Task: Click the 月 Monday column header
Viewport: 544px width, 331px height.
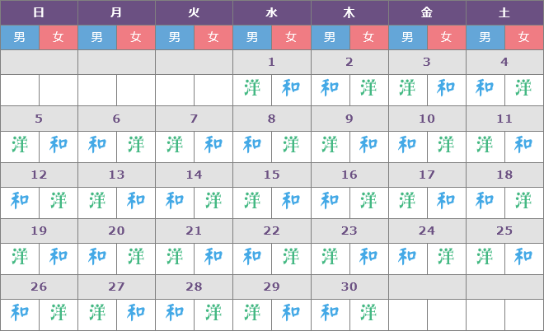Action: click(x=116, y=12)
